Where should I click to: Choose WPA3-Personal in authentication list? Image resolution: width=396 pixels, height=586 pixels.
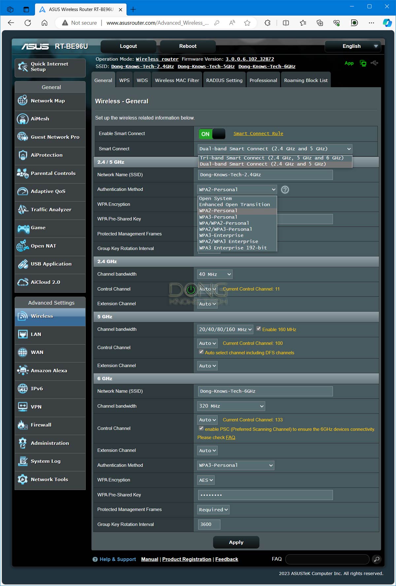coord(237,217)
